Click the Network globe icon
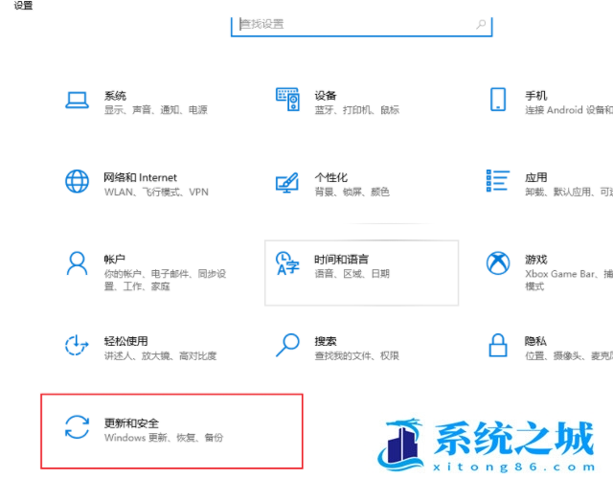 point(77,181)
